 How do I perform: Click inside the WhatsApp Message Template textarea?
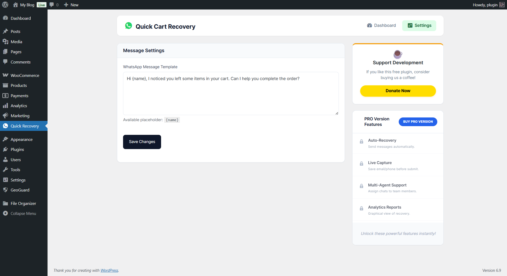[231, 93]
